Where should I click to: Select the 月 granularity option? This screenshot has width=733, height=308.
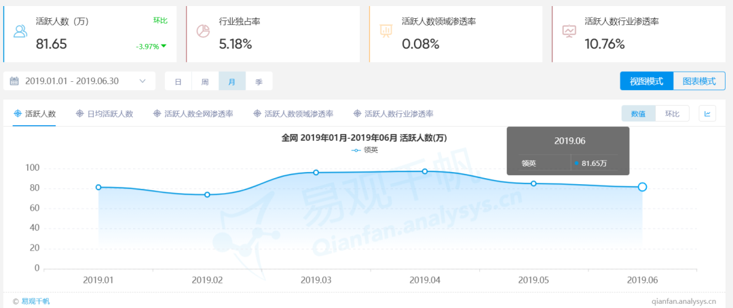(232, 81)
